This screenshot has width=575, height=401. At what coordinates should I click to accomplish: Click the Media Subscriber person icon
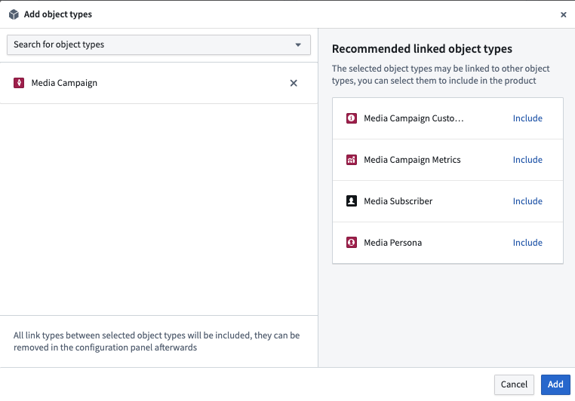pyautogui.click(x=352, y=201)
